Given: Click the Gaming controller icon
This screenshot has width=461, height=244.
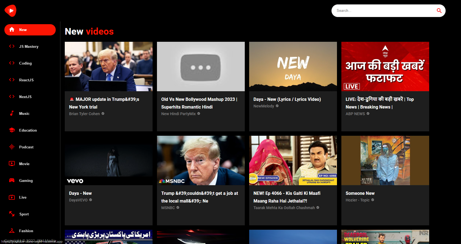Looking at the screenshot, I should point(12,181).
